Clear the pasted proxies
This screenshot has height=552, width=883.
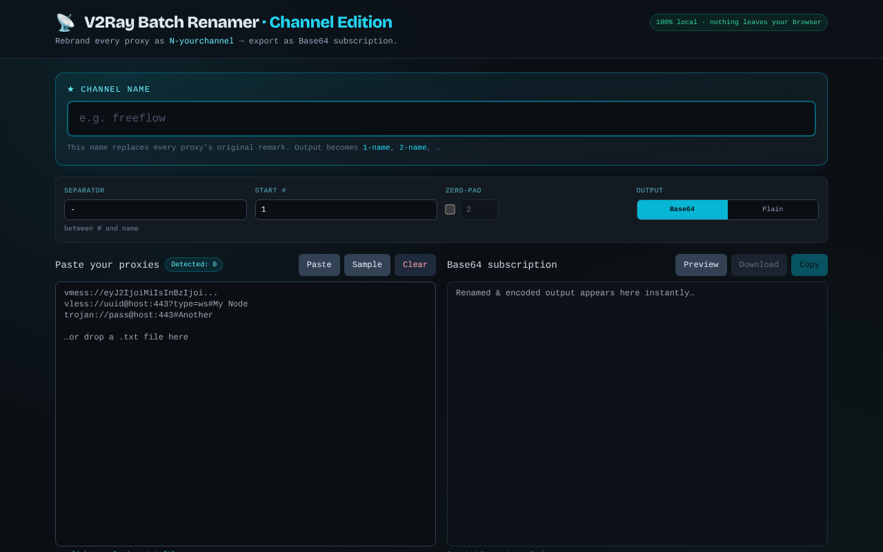tap(415, 265)
